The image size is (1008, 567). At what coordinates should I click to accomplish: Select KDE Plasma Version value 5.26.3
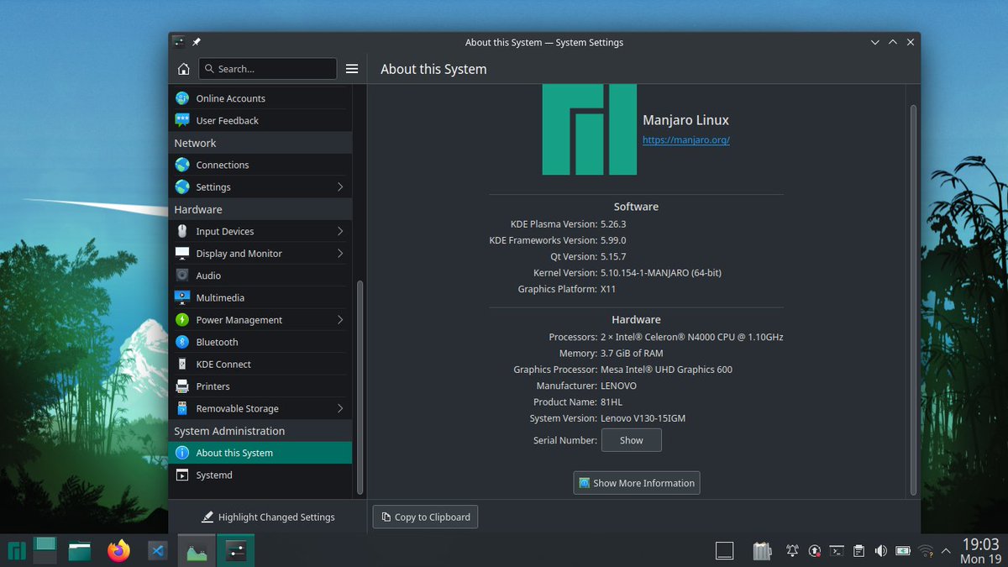[x=612, y=224]
